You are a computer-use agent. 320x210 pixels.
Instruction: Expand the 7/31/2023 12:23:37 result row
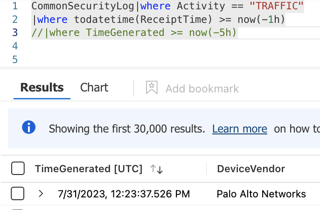pyautogui.click(x=41, y=194)
